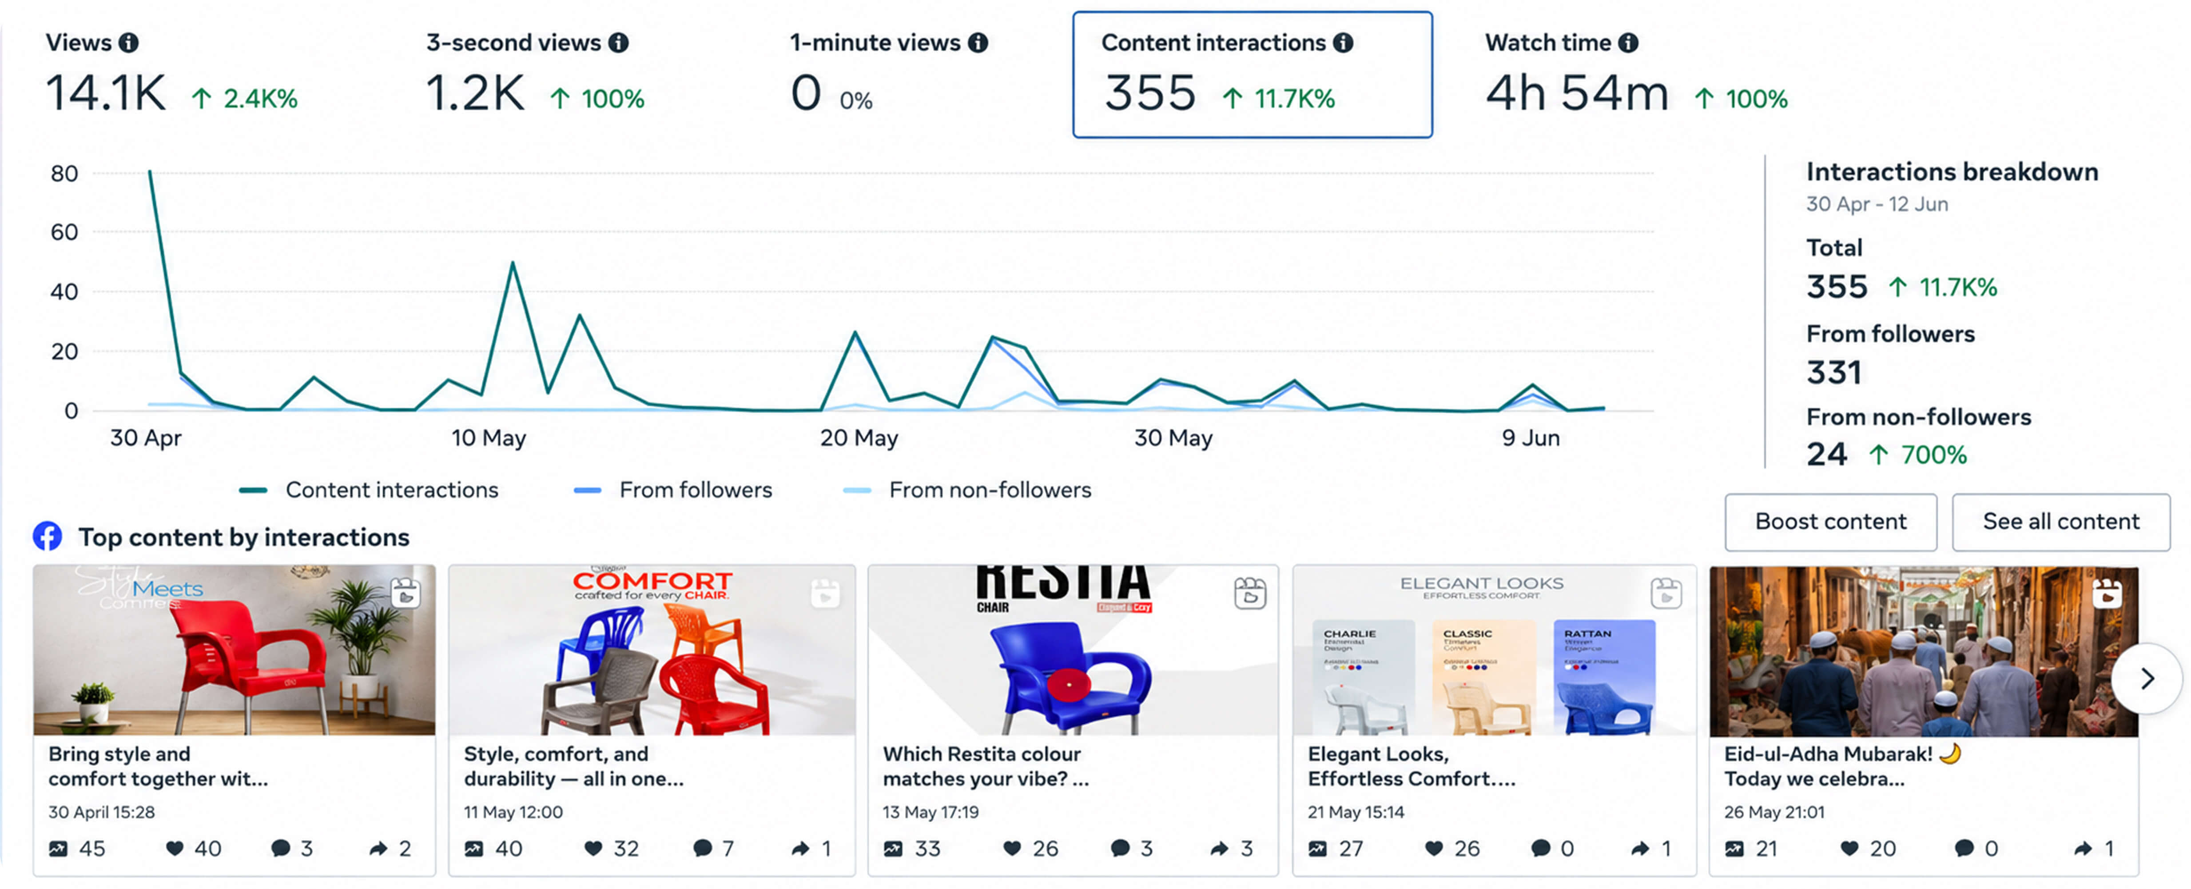Screen dimensions: 2191x889
Task: Click the Boost content button
Action: 1830,522
